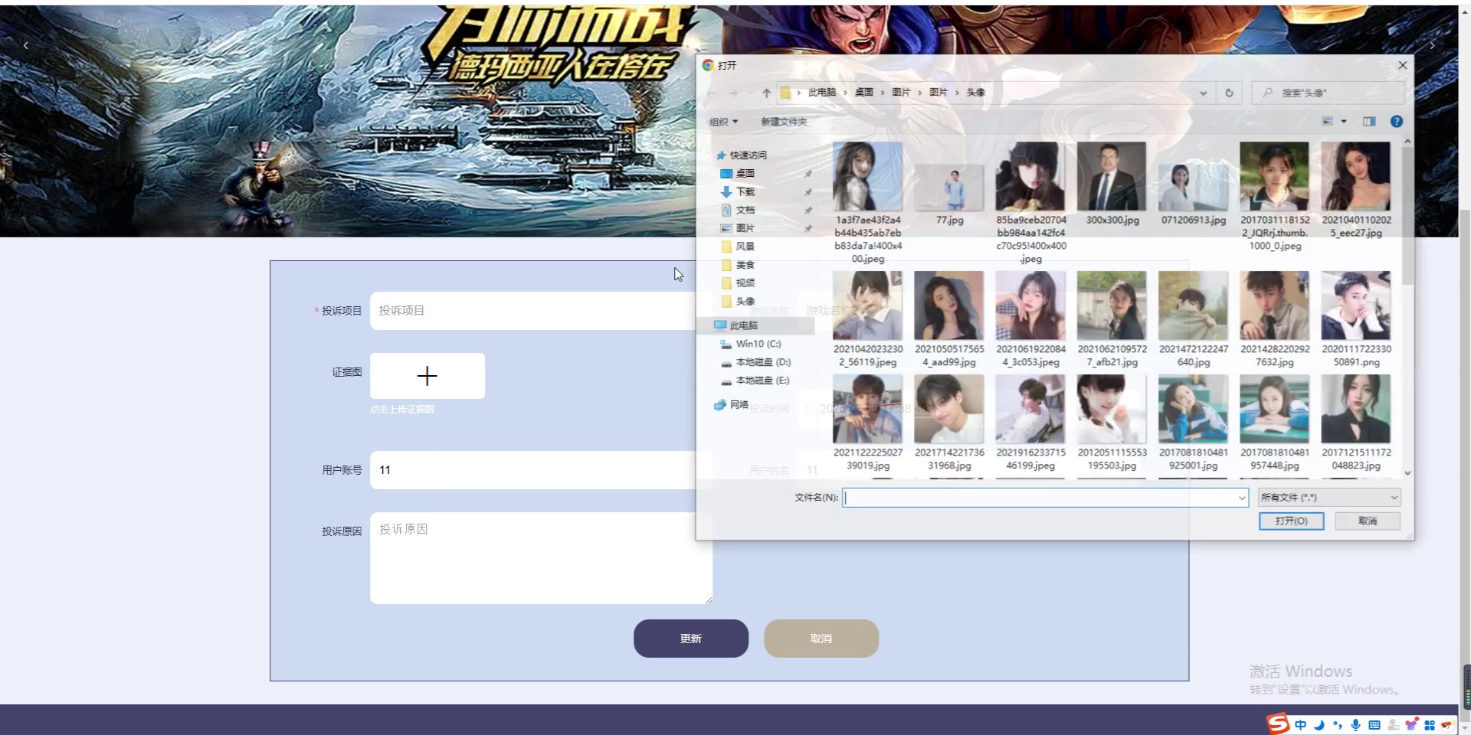Click 头像 in the address breadcrumb
The width and height of the screenshot is (1471, 735).
pos(975,93)
